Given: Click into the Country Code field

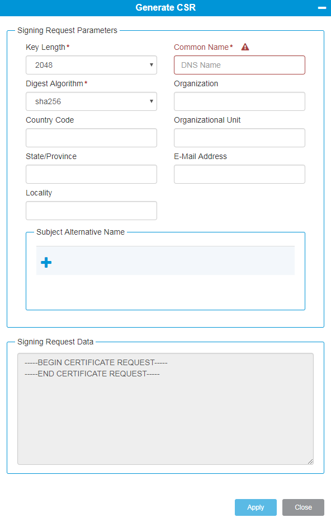Looking at the screenshot, I should [x=91, y=138].
